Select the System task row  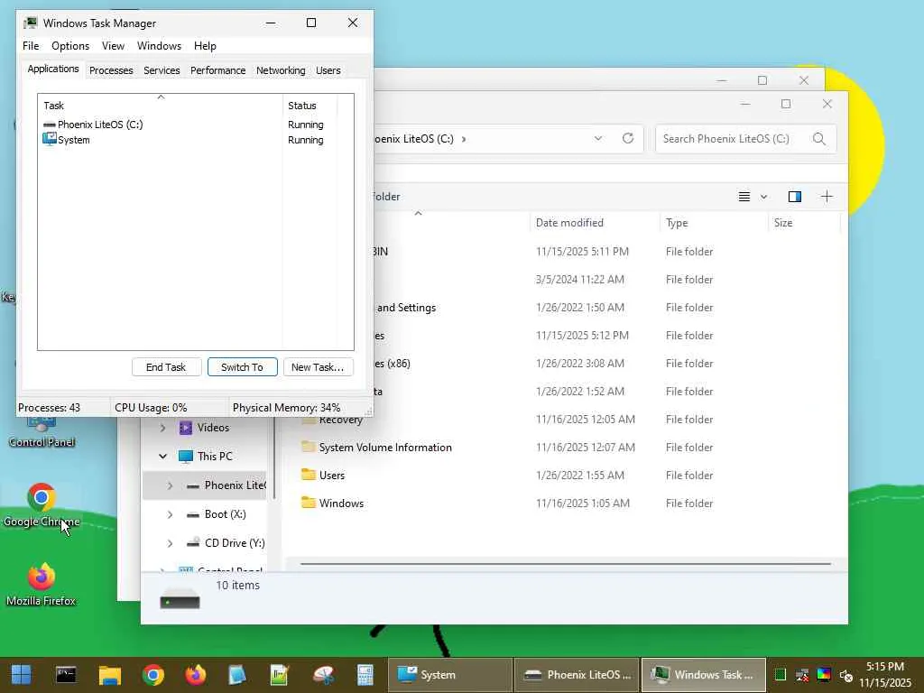189,140
